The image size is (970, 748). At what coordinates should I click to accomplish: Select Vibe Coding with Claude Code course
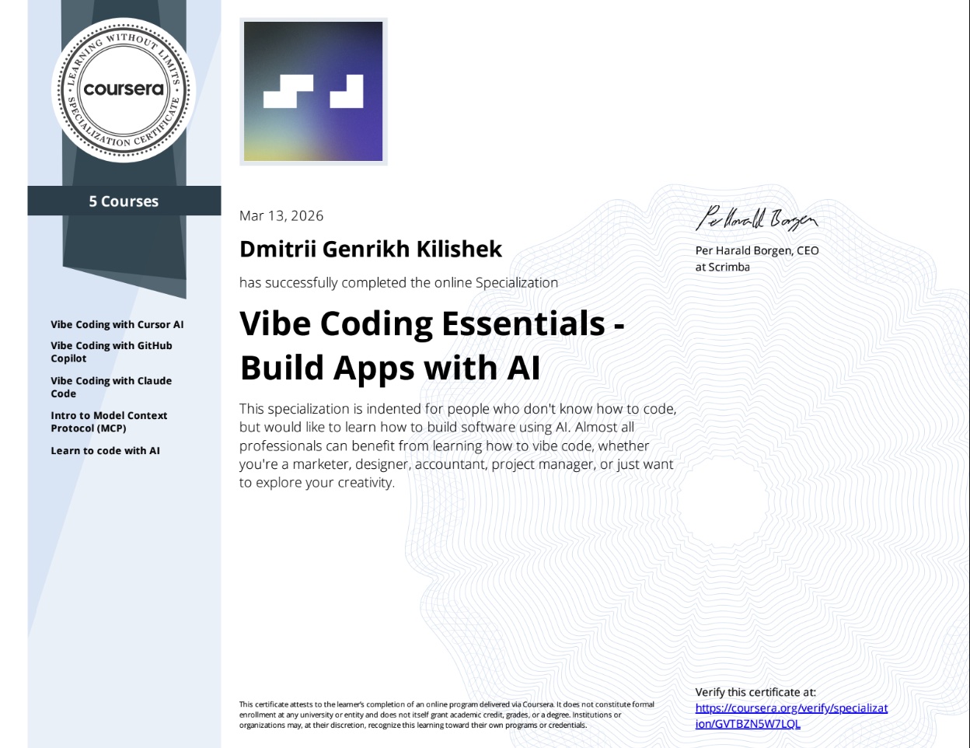[111, 387]
